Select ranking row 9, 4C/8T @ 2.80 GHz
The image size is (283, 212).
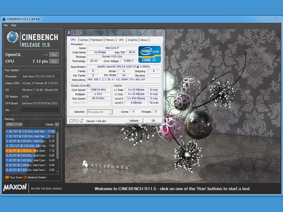(x=30, y=170)
